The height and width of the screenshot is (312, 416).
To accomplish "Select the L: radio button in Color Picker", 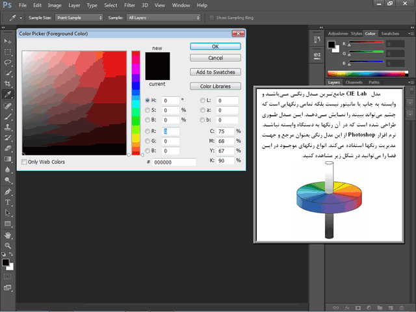I will [201, 101].
